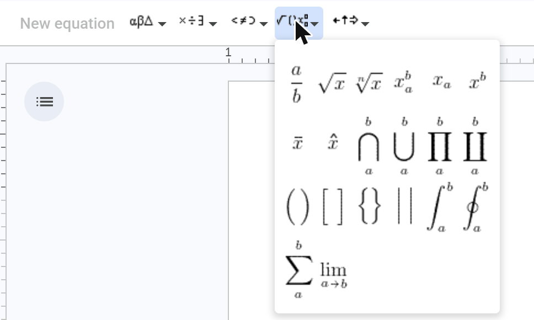
Task: Insert the a over b fraction template
Action: (297, 83)
